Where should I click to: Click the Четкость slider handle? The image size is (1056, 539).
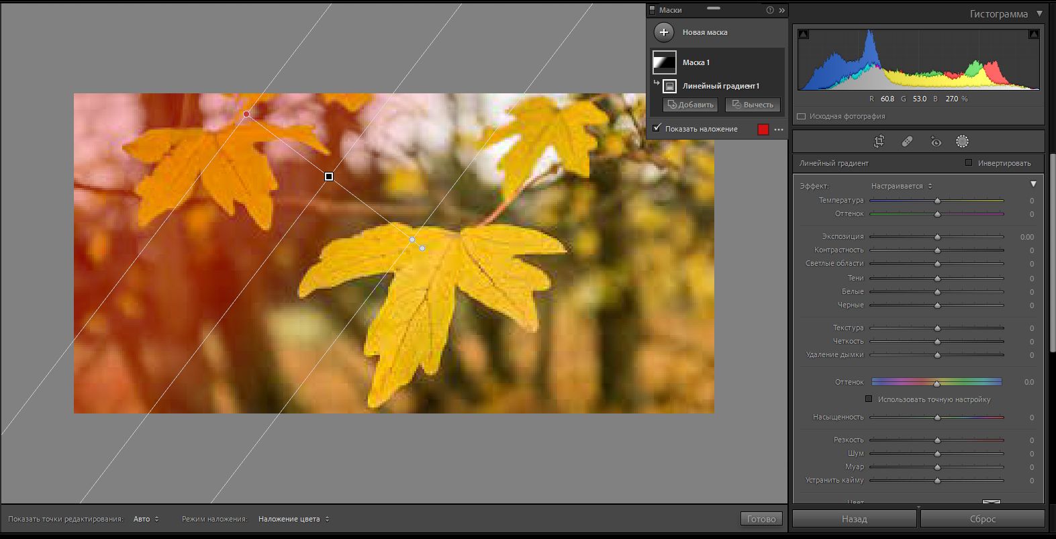(x=937, y=342)
